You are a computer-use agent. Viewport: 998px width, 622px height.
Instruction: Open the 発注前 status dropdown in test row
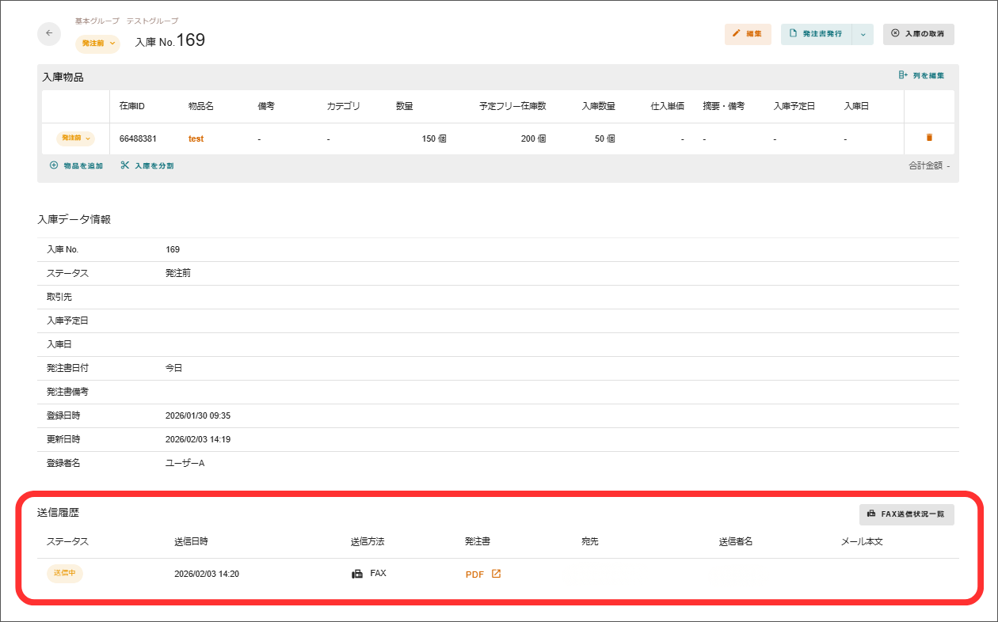pyautogui.click(x=75, y=138)
